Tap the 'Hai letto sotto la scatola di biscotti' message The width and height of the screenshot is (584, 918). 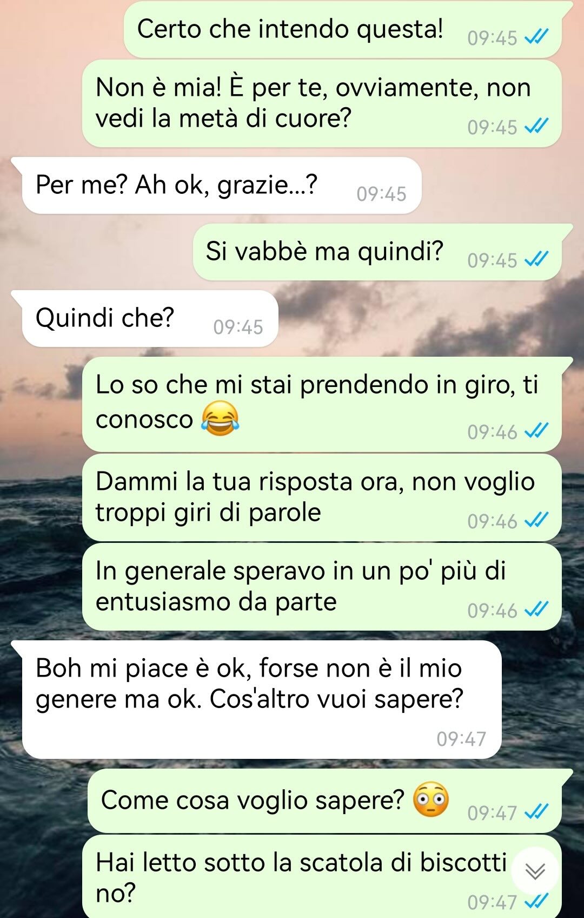tap(322, 877)
